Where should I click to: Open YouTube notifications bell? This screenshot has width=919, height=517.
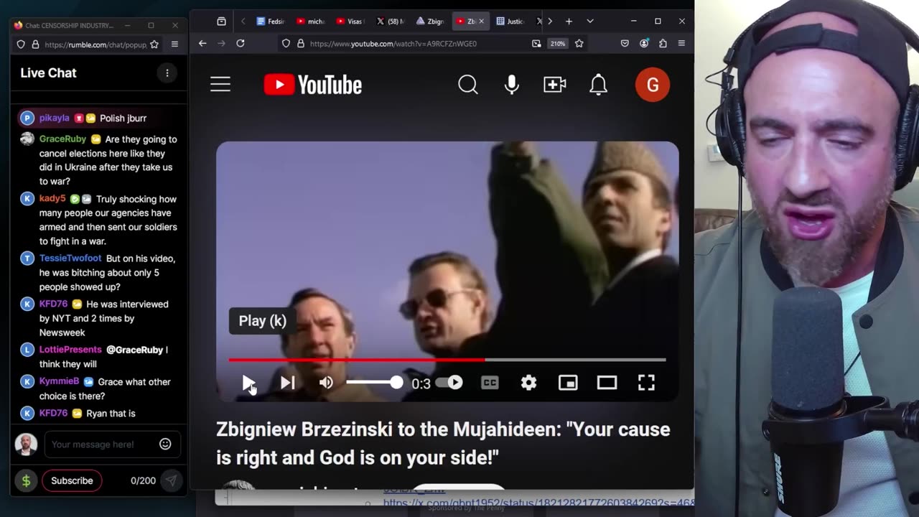598,85
